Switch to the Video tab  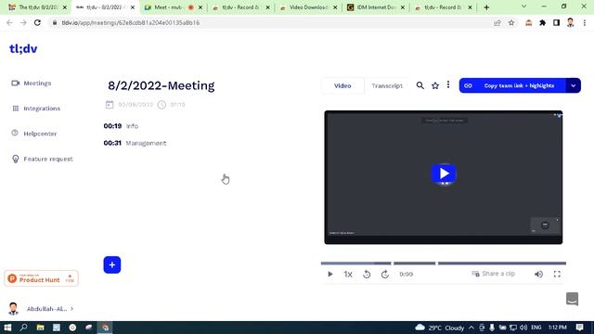click(342, 86)
